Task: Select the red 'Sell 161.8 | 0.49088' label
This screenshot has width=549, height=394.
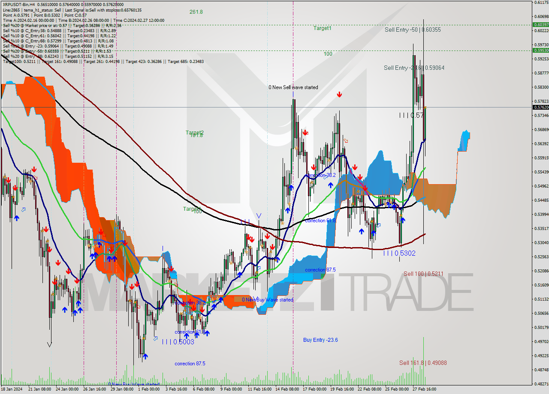Action: tap(423, 363)
